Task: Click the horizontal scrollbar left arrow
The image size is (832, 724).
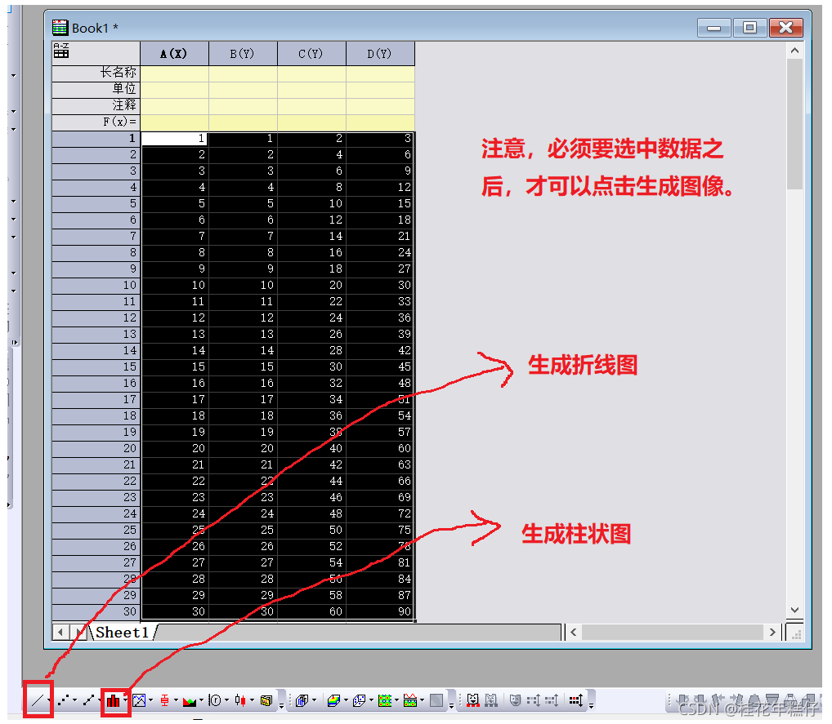Action: (574, 633)
